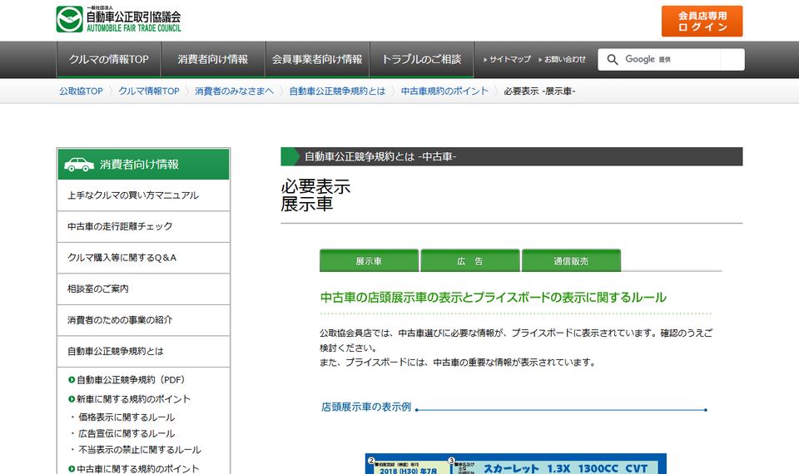Open 不当表示の禁止に関するルール sidebar sub-link

coord(140,450)
